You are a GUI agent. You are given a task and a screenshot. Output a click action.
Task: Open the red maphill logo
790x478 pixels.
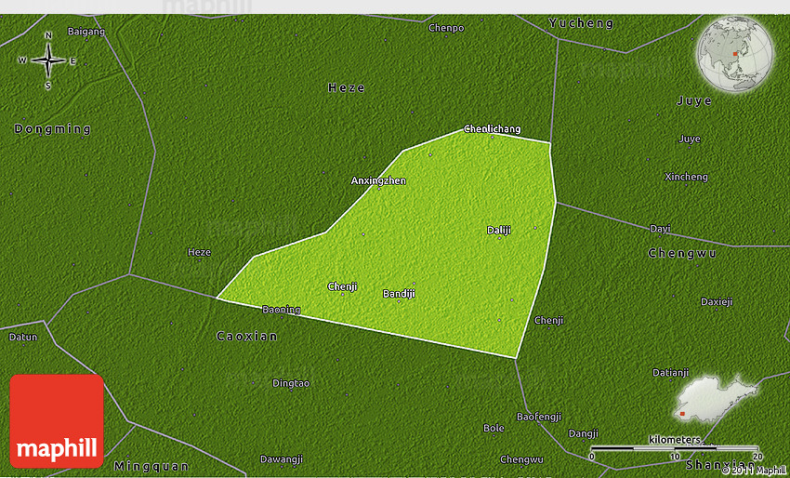(57, 421)
